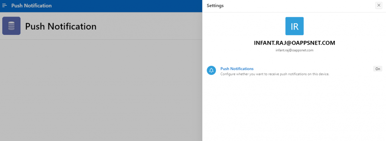
Task: Click the lowercase infant.raj@oappsnet.com email text
Action: [294, 50]
